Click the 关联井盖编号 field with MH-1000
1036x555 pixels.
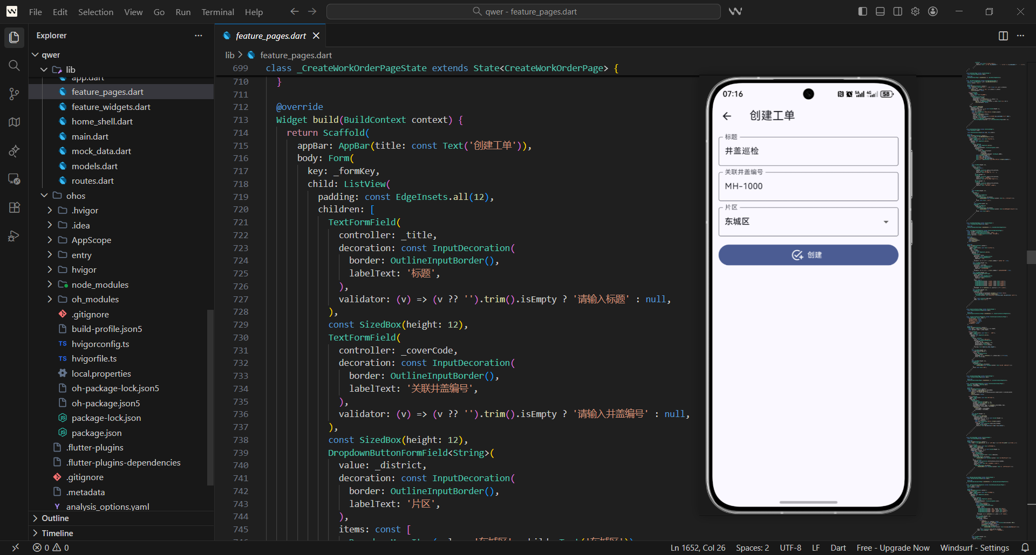808,186
